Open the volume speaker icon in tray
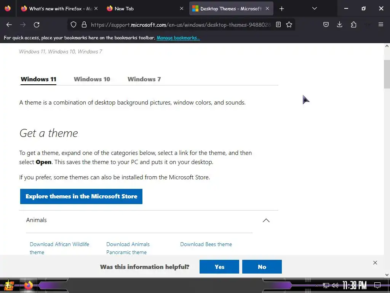Viewport: 390px width, 293px height. click(335, 285)
